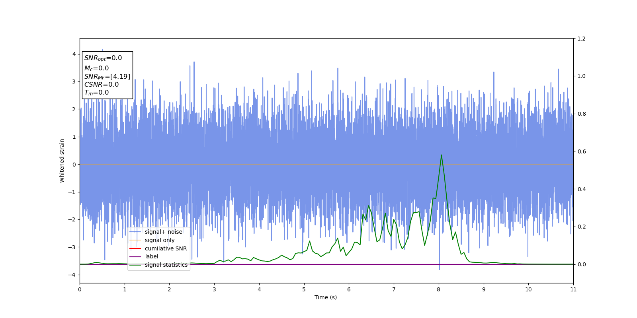The height and width of the screenshot is (318, 637).
Task: Click the right y-axis tick label 1.0
Action: click(581, 76)
